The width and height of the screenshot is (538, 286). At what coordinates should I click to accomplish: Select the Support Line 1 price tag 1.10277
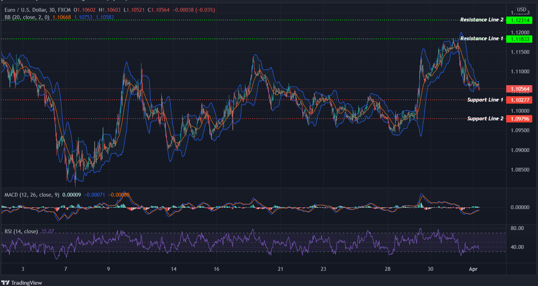point(521,100)
